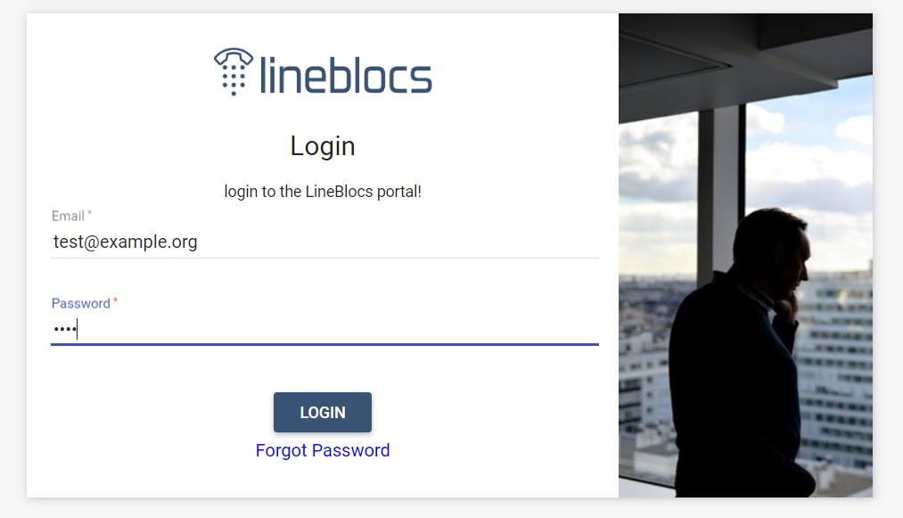This screenshot has height=518, width=903.
Task: Click the red asterisk beside Password
Action: tap(115, 300)
